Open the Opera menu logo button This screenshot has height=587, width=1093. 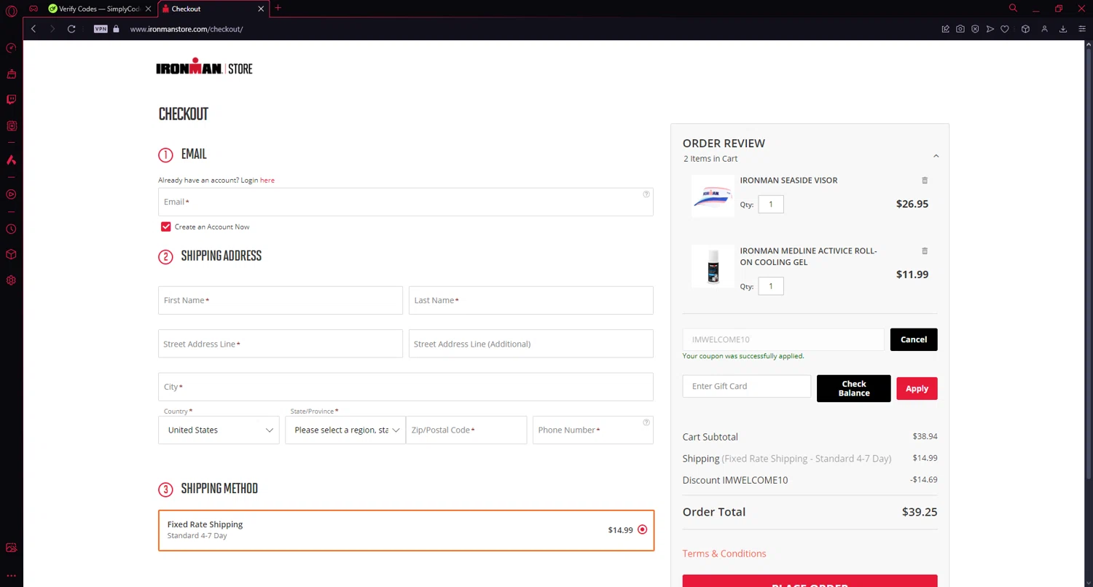pos(11,11)
